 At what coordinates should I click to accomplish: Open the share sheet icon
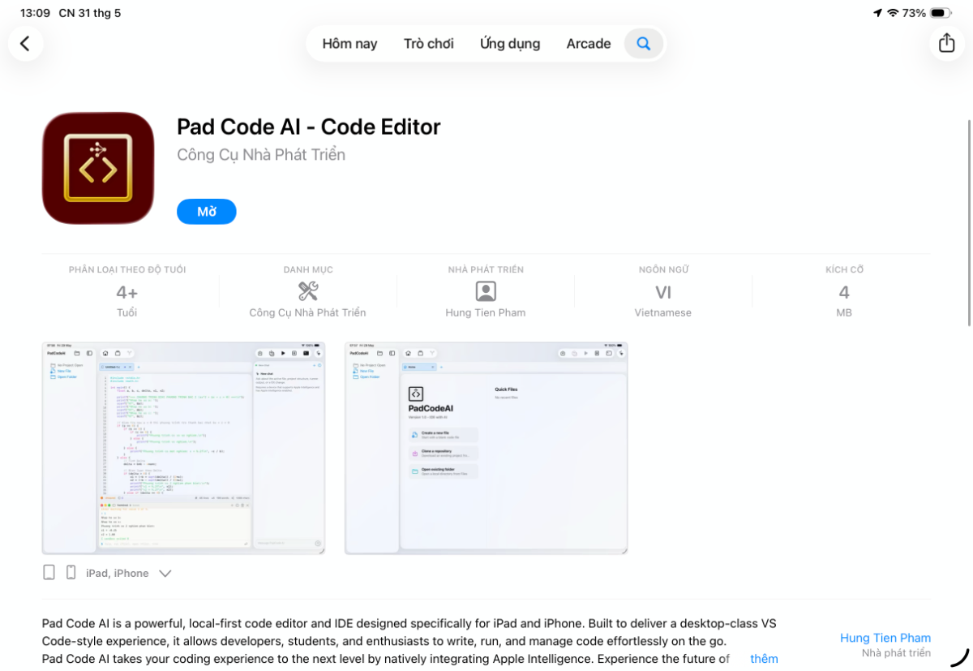pyautogui.click(x=946, y=43)
